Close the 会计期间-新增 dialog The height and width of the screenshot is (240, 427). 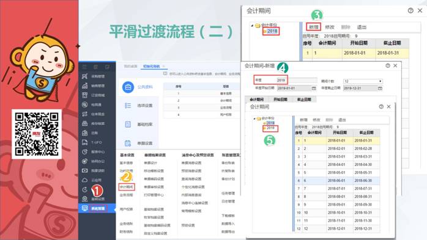click(x=395, y=65)
